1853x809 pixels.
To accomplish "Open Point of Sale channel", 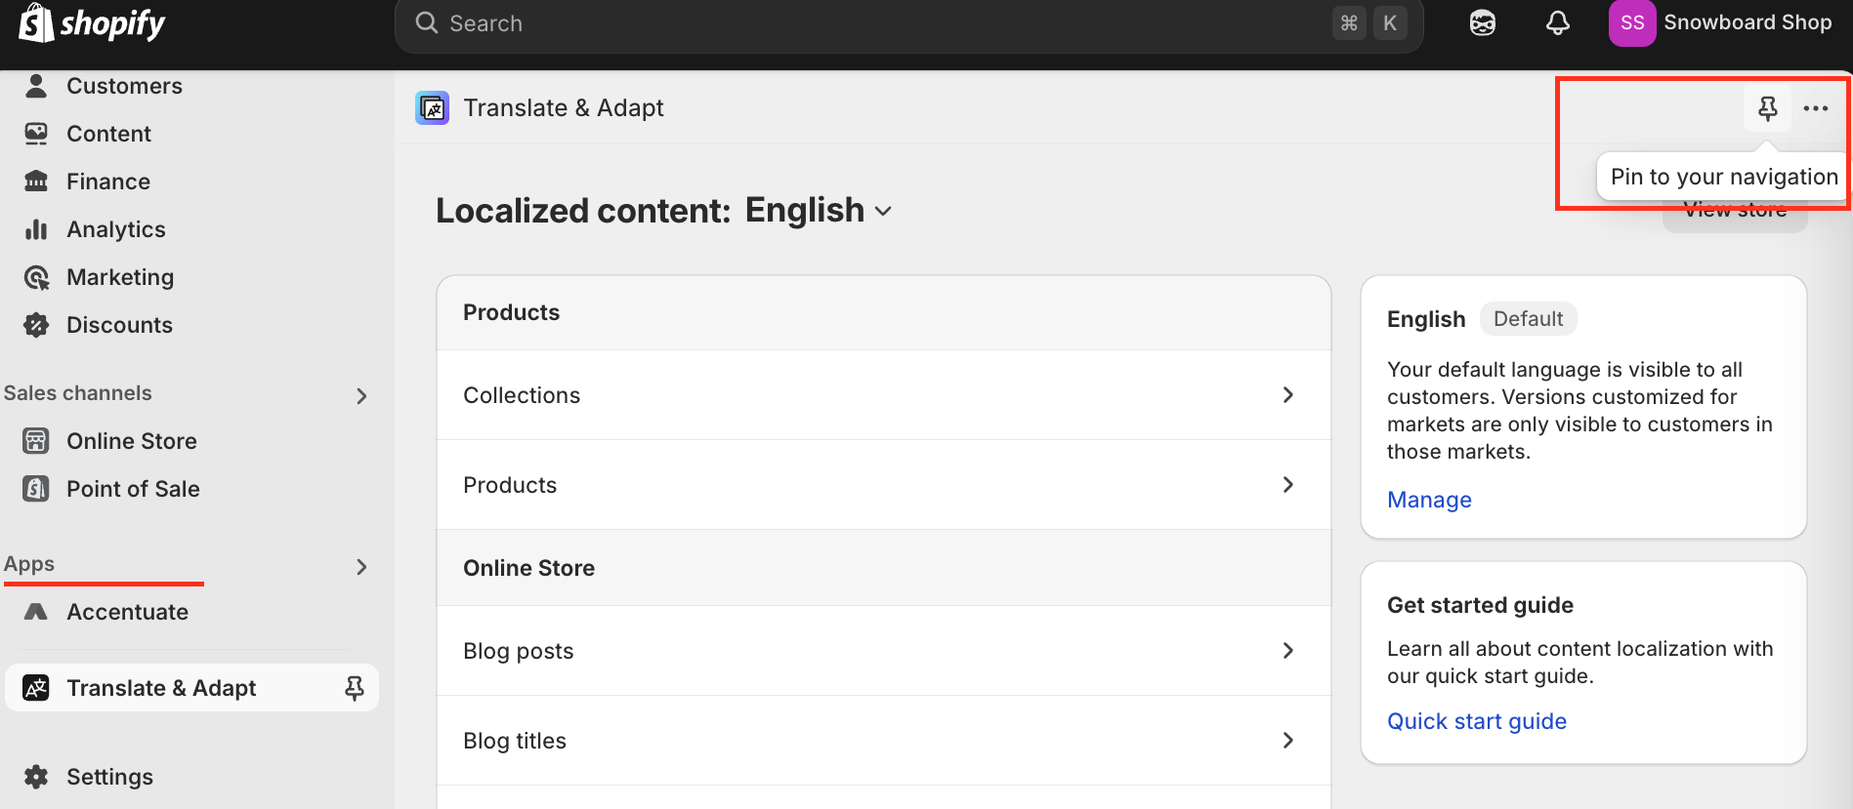I will [133, 489].
